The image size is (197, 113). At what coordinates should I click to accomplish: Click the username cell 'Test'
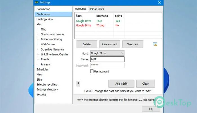99,21
